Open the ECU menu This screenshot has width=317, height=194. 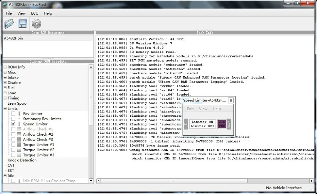pos(35,13)
